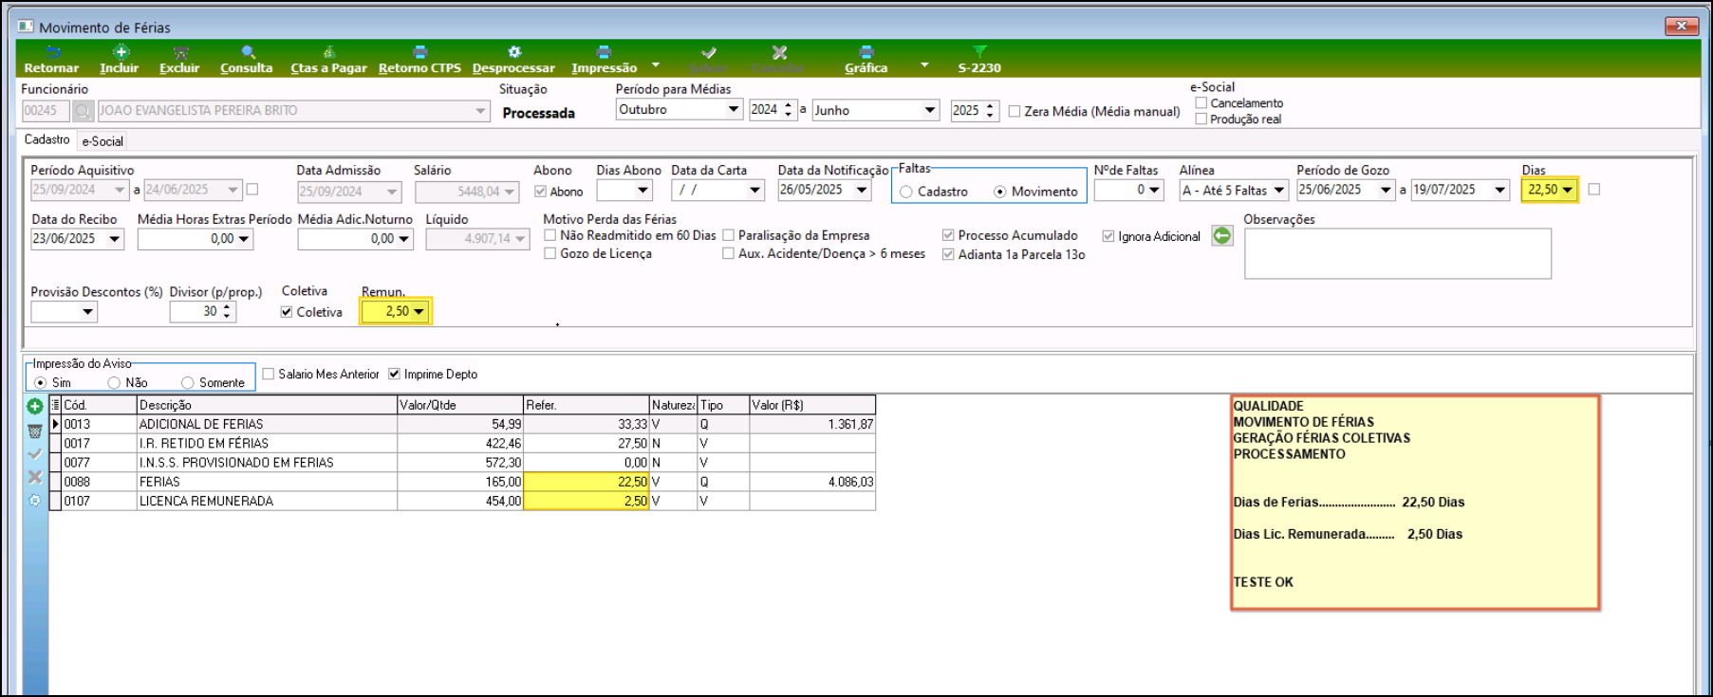Check Paralisação da Empresa option
Image resolution: width=1713 pixels, height=697 pixels.
[729, 235]
